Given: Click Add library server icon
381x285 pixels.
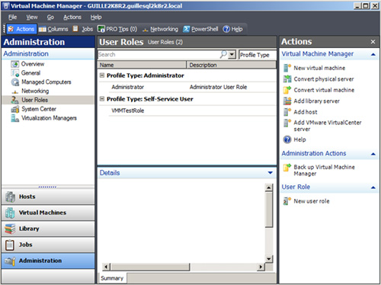Looking at the screenshot, I should click(x=287, y=101).
